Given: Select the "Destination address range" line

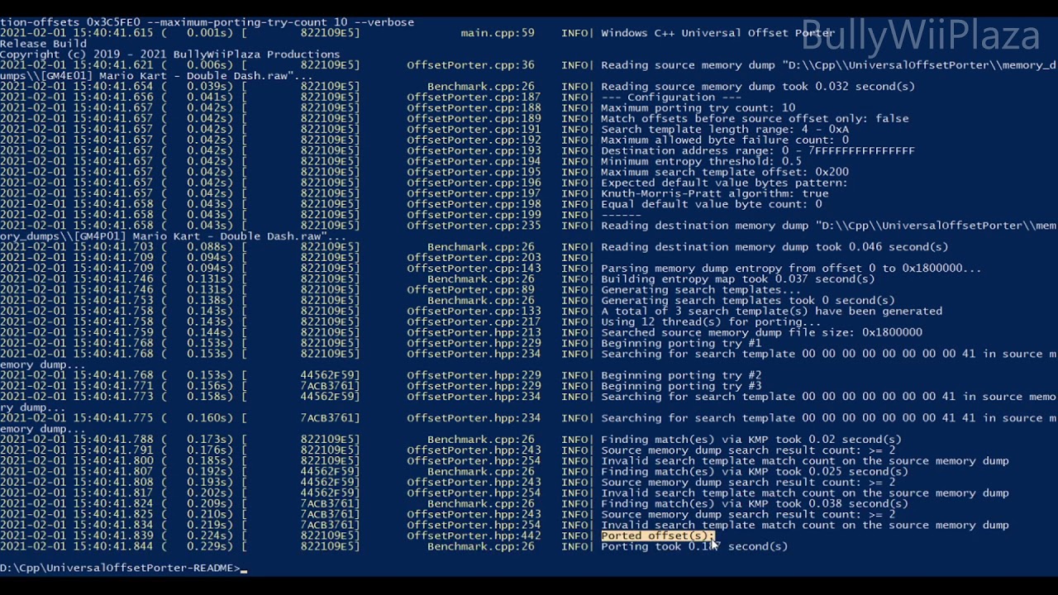Looking at the screenshot, I should 758,151.
